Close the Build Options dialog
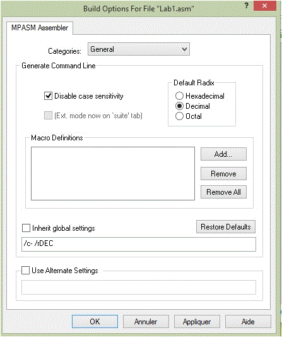The image size is (282, 337). [x=264, y=6]
